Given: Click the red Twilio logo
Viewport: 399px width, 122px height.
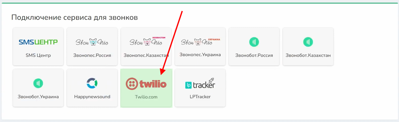Looking at the screenshot, I should click(146, 84).
